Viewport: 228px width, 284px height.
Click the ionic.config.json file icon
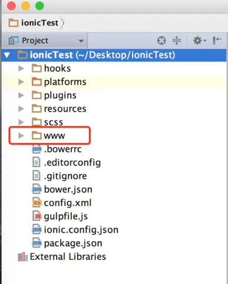pos(37,230)
